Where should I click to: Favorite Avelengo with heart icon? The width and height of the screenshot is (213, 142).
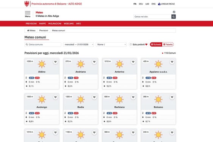[x=55, y=97]
